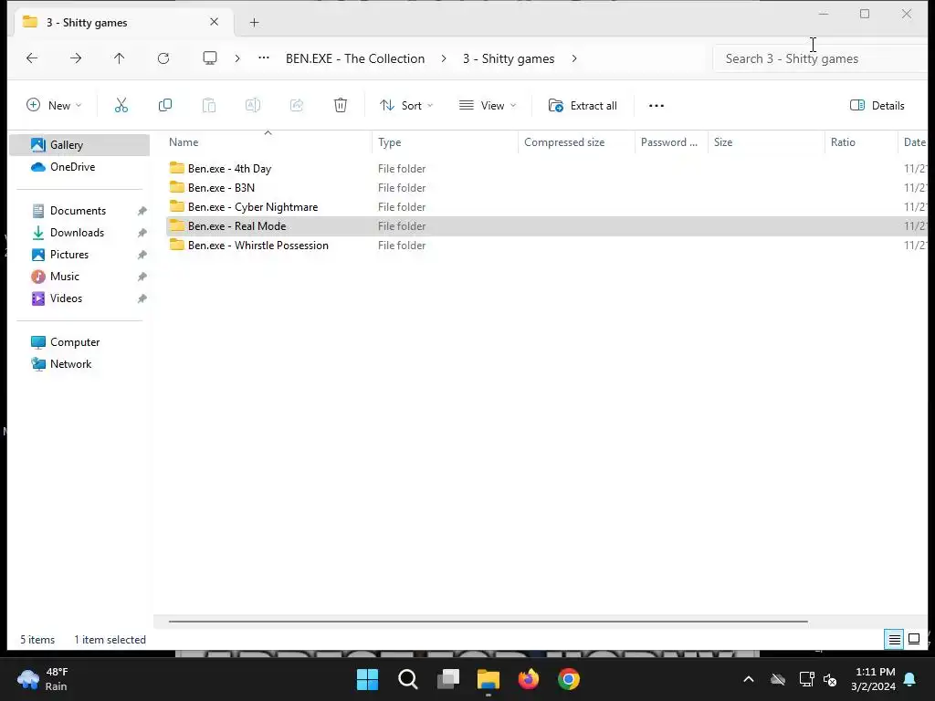935x701 pixels.
Task: Unpin Downloads using its pin icon
Action: (x=142, y=233)
